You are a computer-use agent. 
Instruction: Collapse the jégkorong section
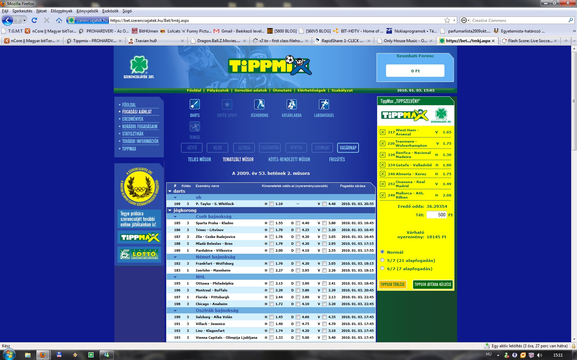170,211
